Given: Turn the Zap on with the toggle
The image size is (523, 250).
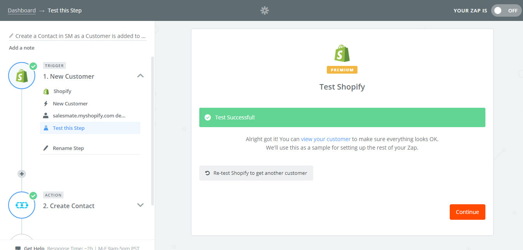Looking at the screenshot, I should click(506, 10).
